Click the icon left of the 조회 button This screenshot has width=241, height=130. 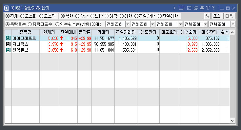pos(207,16)
